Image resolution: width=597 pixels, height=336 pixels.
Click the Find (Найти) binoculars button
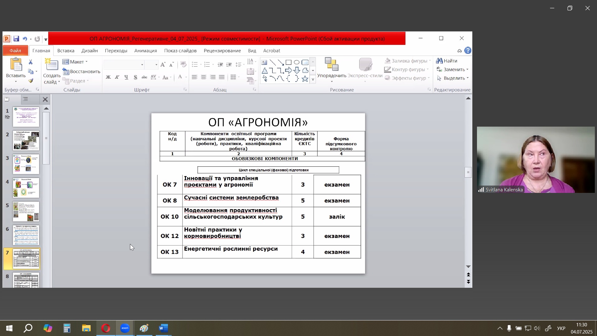click(447, 61)
